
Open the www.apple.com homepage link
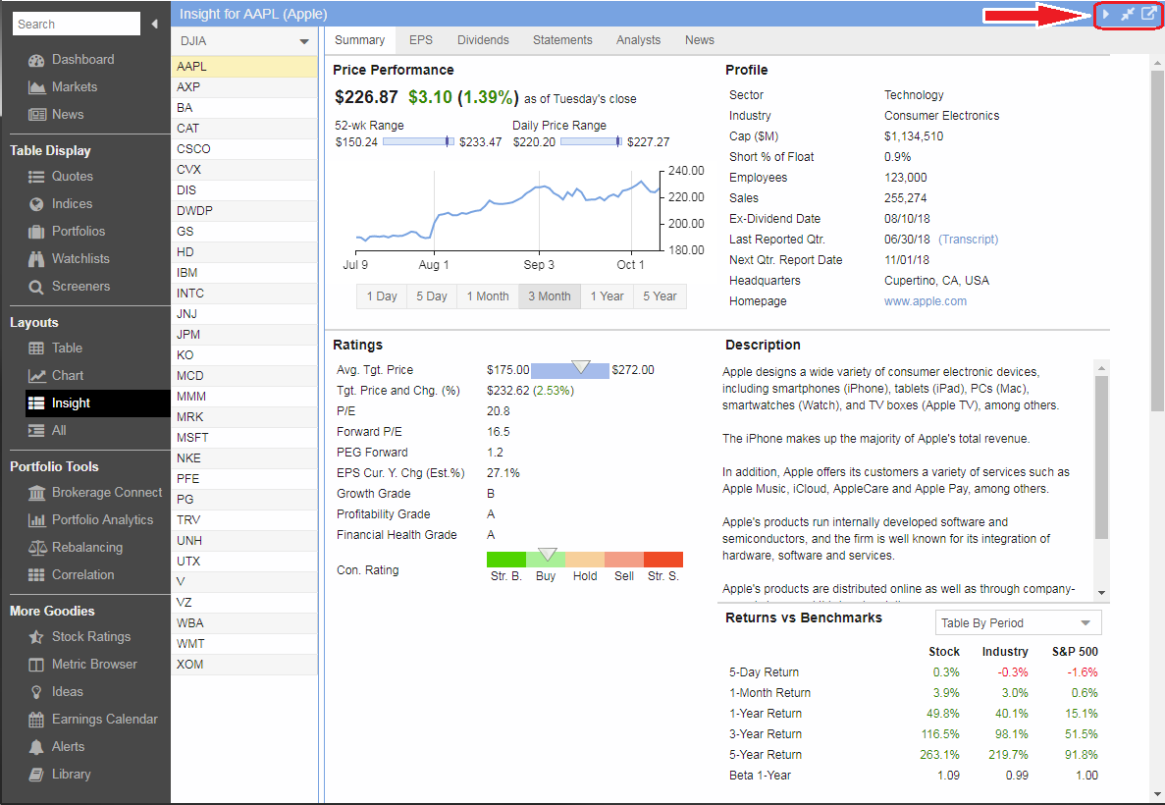[x=925, y=301]
